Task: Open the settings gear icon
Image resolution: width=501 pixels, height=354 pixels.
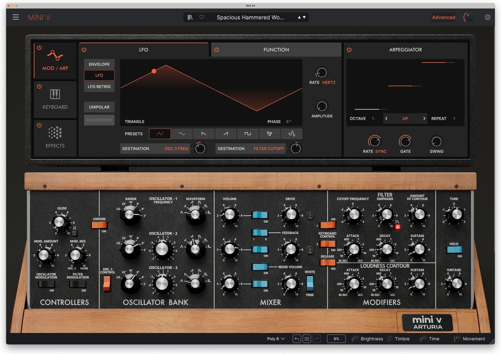Action: pyautogui.click(x=488, y=17)
